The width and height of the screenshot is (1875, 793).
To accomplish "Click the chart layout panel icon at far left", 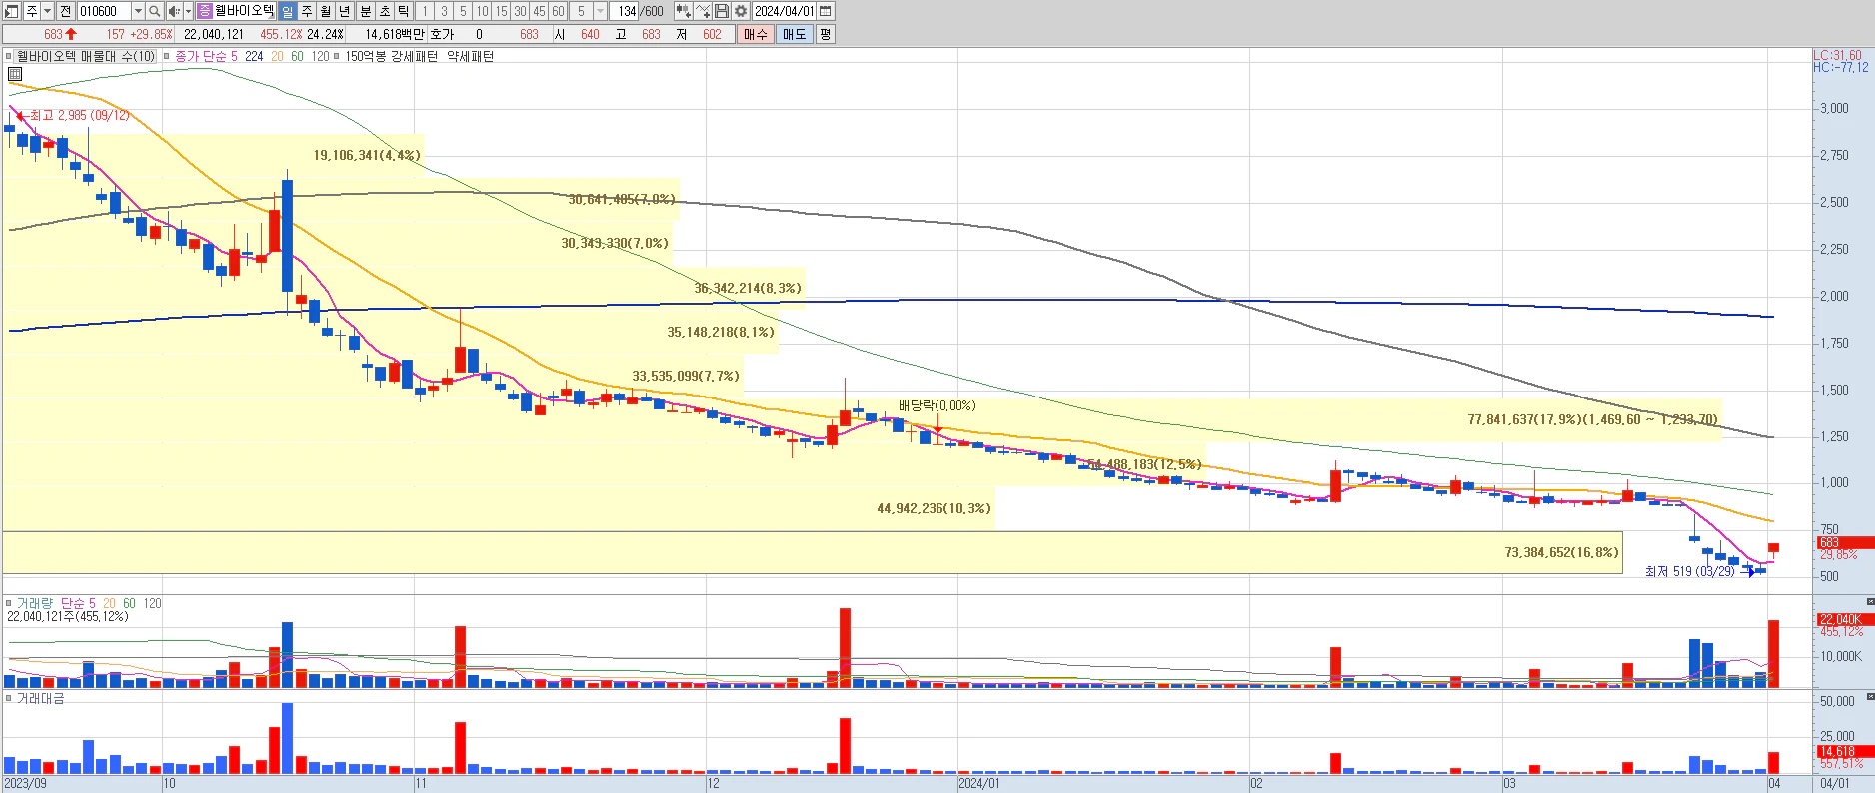I will click(12, 11).
